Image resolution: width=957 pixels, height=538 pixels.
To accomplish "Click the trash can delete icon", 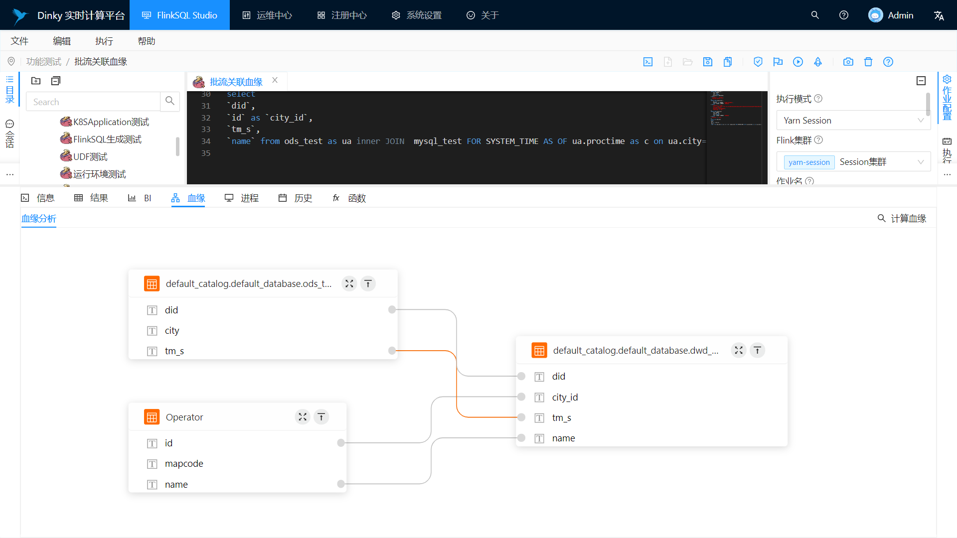I will 868,62.
